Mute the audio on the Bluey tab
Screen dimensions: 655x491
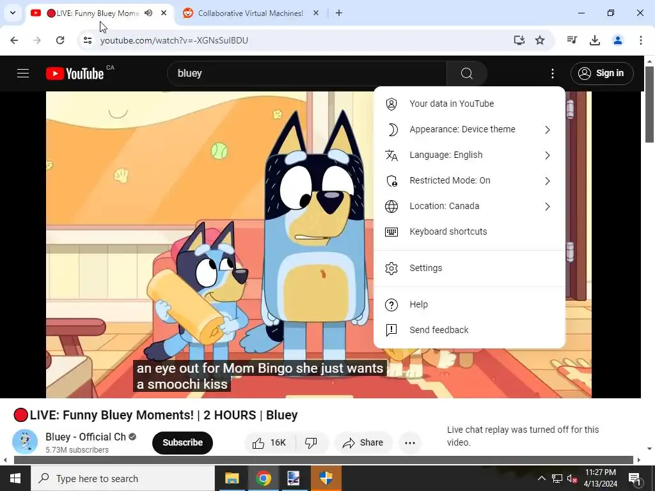click(148, 13)
